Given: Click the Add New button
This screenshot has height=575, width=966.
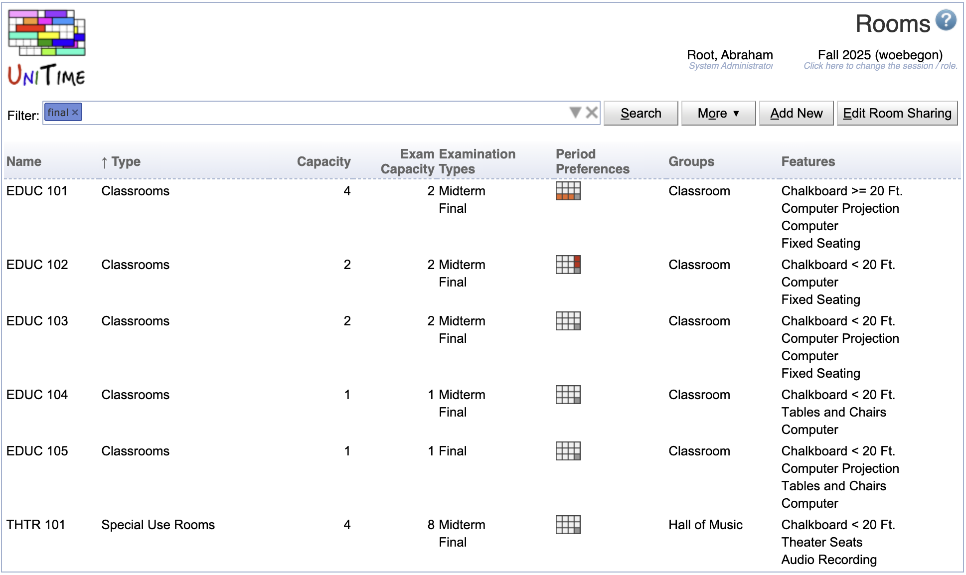Looking at the screenshot, I should pos(796,113).
